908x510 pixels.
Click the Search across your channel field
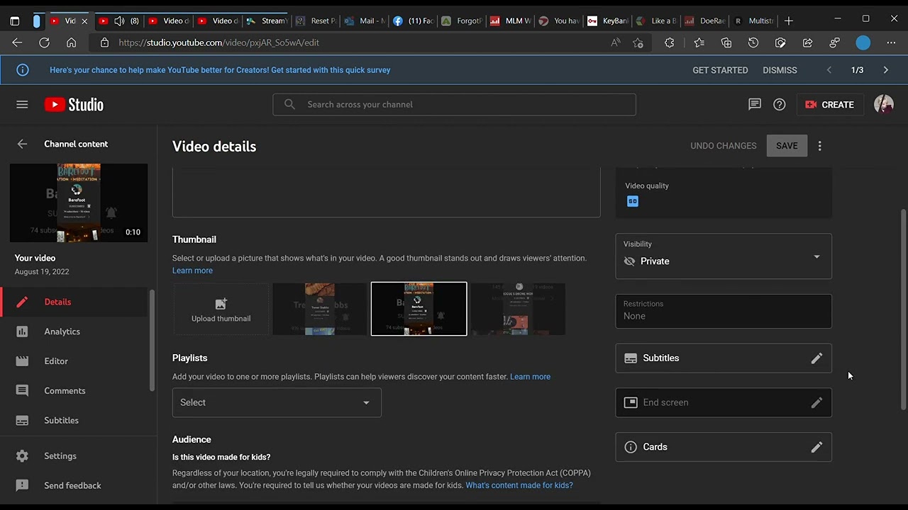(454, 105)
